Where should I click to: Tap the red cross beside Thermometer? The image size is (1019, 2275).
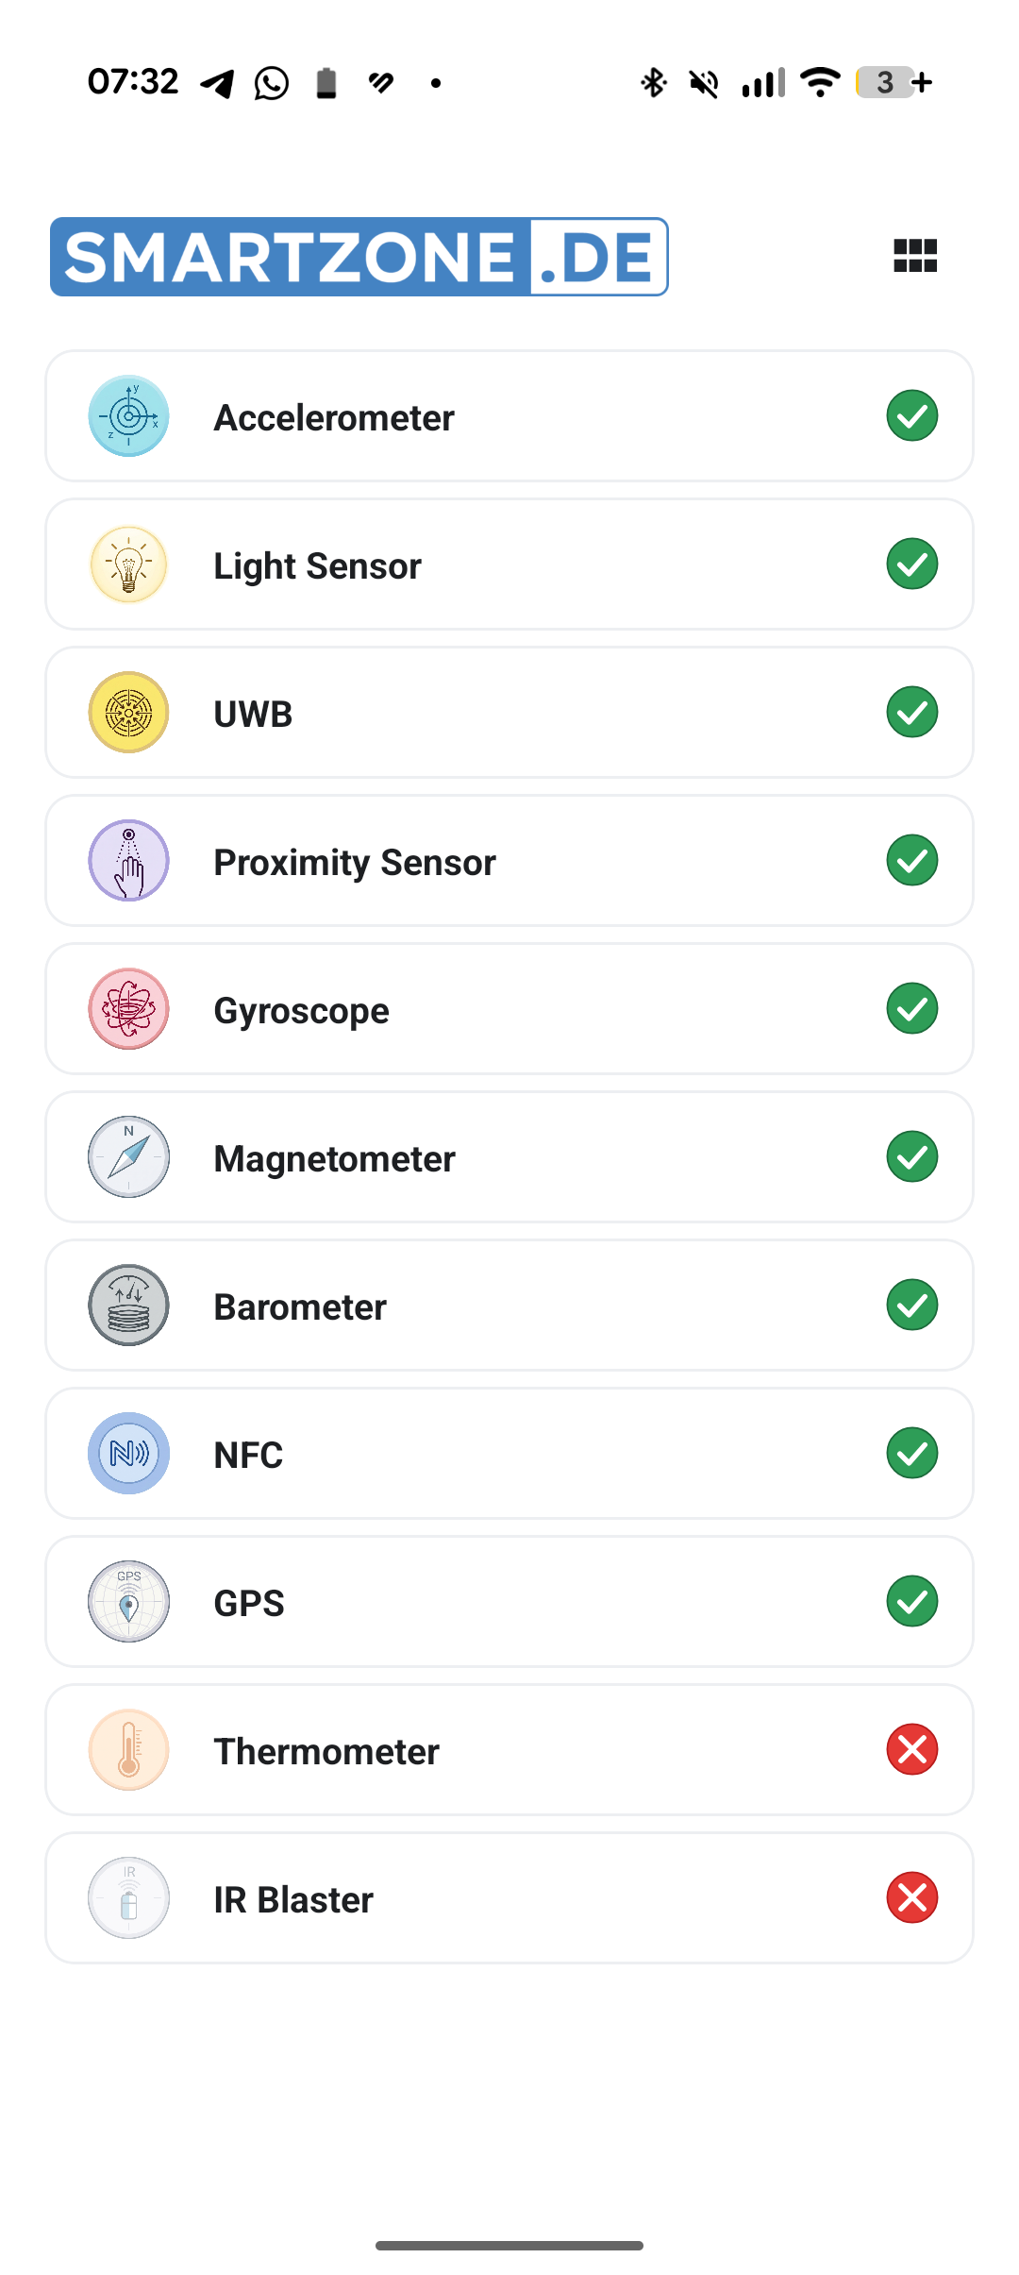click(x=912, y=1750)
